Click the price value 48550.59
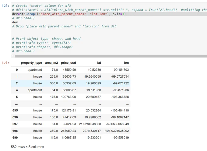The width and height of the screenshot is (207, 151). tap(69, 70)
